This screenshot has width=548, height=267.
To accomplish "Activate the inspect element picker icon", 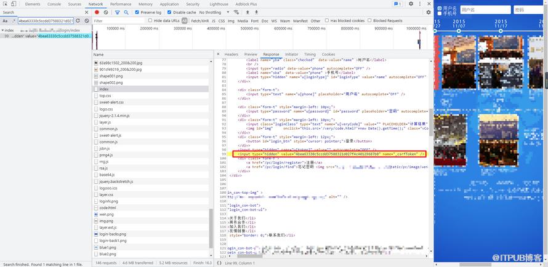I will point(6,4).
